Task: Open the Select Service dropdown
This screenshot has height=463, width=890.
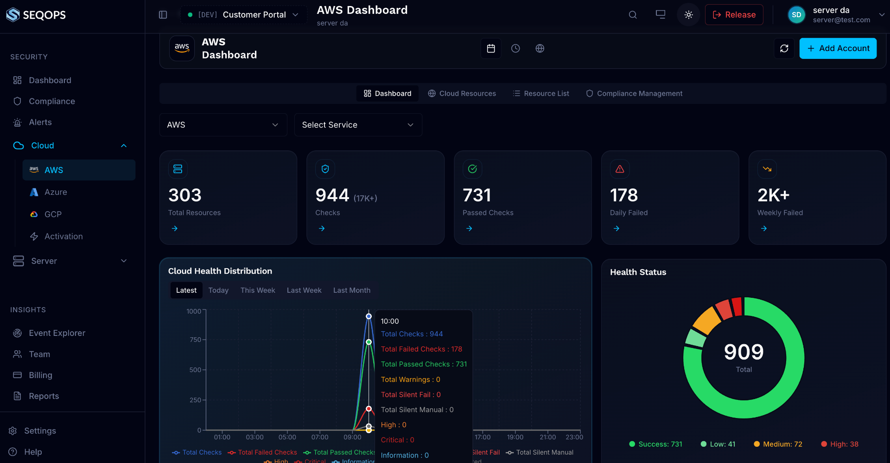Action: pos(358,125)
